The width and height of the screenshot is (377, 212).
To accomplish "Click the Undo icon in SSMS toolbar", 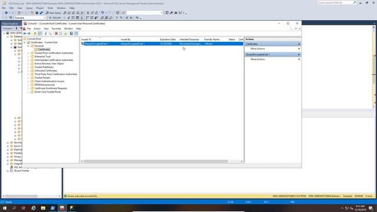I will (102, 13).
